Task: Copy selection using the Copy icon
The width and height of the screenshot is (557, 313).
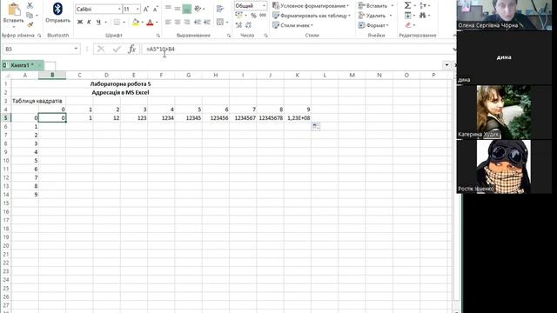Action: (30, 16)
